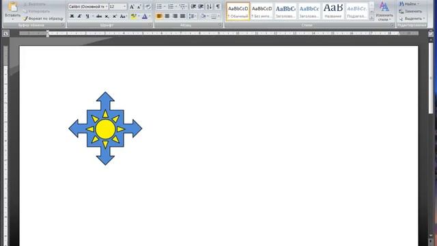Image resolution: width=437 pixels, height=246 pixels.
Task: Toggle Bold (Ж) formatting
Action: pos(72,16)
